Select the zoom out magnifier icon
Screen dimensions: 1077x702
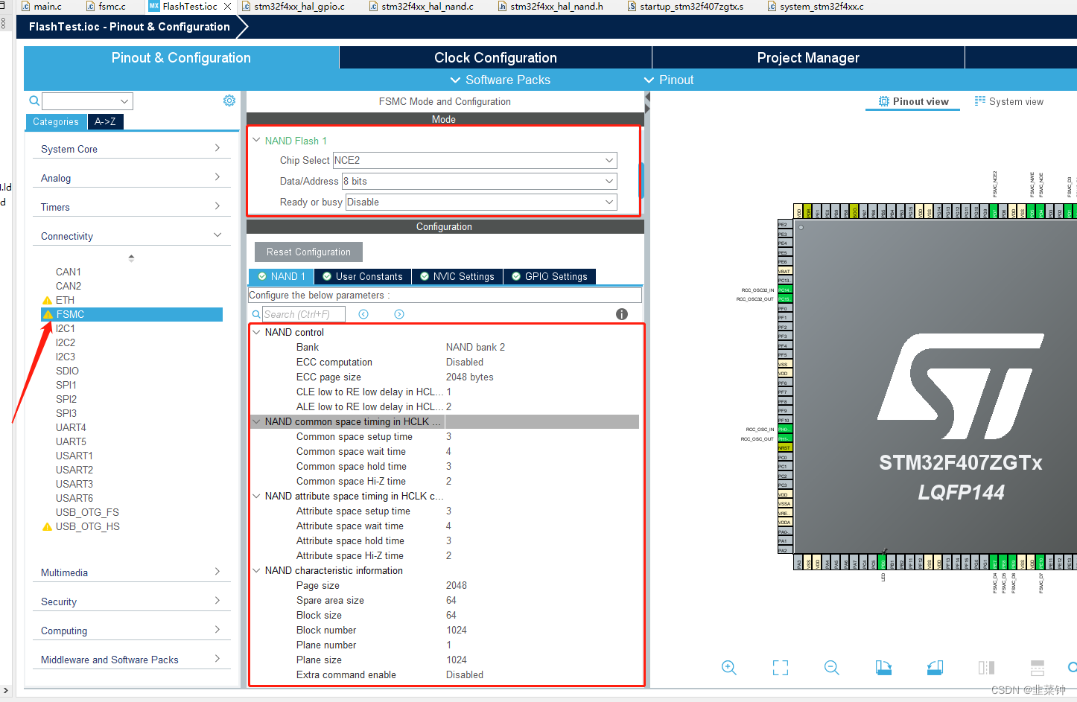832,668
